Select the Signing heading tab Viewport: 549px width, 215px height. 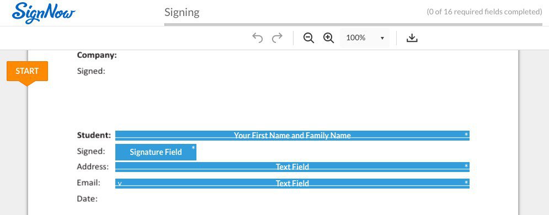[x=182, y=12]
